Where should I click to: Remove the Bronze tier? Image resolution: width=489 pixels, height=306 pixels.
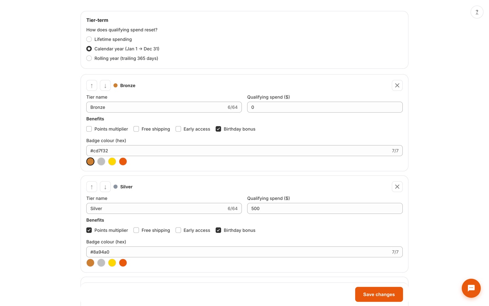point(397,85)
